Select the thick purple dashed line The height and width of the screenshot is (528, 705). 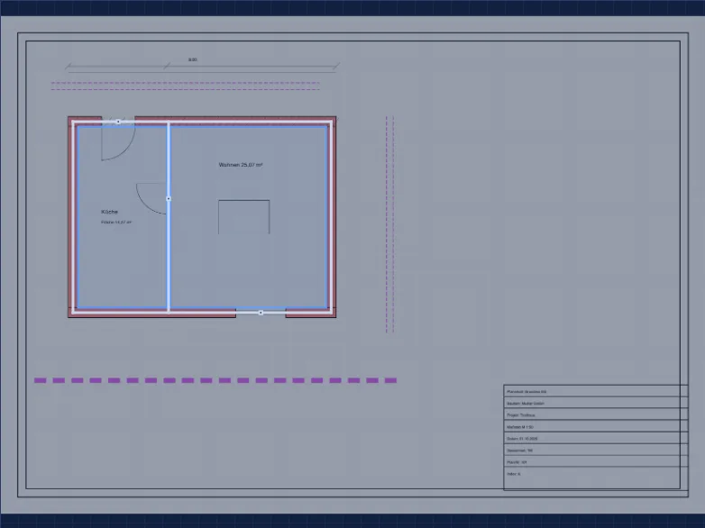[215, 380]
